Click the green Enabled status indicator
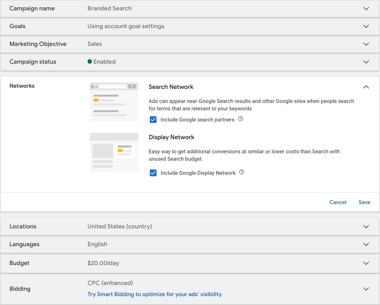Screen dimensions: 380x305 [x=90, y=61]
